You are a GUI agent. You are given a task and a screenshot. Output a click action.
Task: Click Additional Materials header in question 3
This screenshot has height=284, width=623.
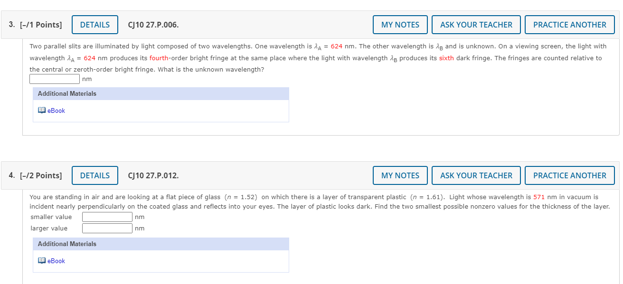[67, 94]
